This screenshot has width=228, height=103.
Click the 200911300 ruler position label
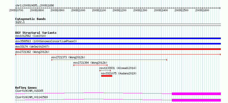click(140, 10)
